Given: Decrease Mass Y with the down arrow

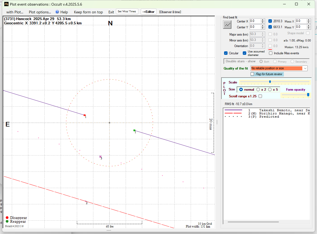Looking at the screenshot, I should click(309, 28).
